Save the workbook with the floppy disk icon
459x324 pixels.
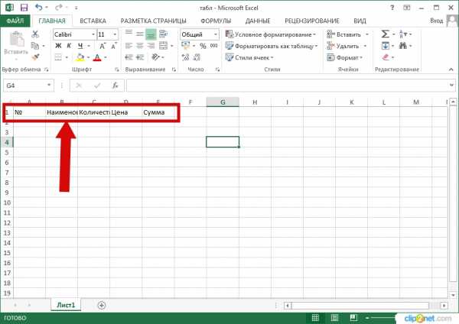[24, 8]
